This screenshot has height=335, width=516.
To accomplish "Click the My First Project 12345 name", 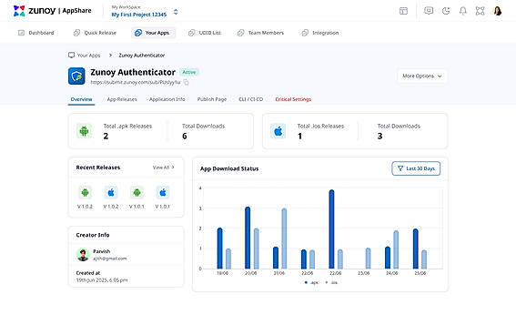I will click(139, 15).
